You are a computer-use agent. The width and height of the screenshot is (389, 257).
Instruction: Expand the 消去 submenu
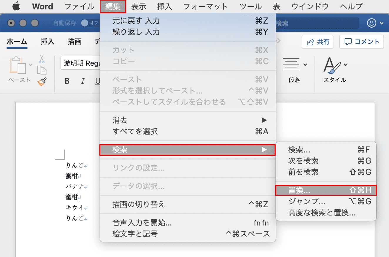click(x=188, y=120)
